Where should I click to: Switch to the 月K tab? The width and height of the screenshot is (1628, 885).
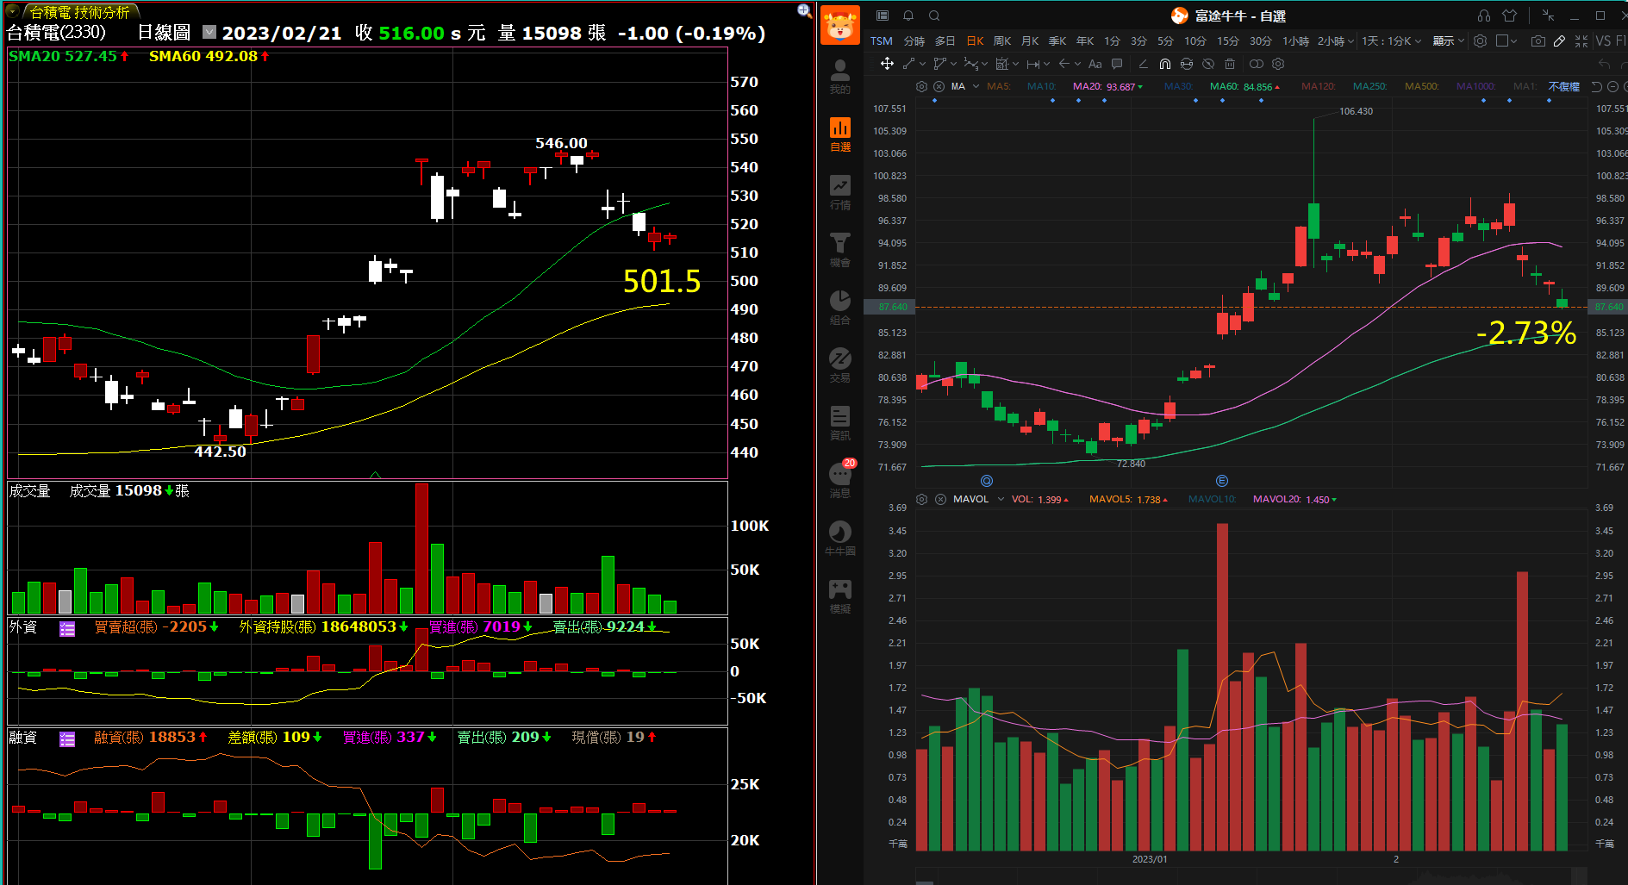pos(1030,41)
